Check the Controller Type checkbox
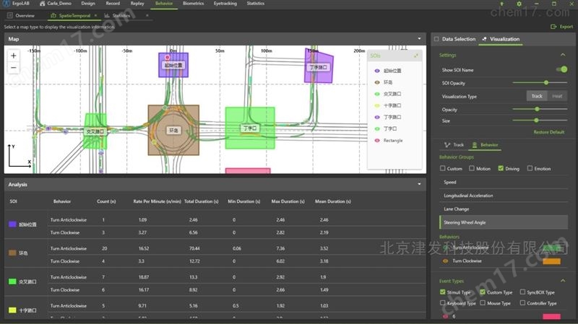The height and width of the screenshot is (324, 578). click(522, 303)
